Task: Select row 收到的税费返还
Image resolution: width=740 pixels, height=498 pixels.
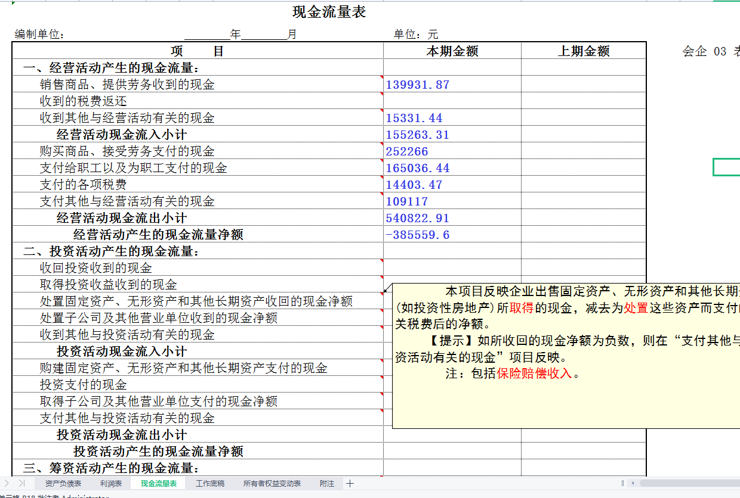Action: click(x=84, y=101)
